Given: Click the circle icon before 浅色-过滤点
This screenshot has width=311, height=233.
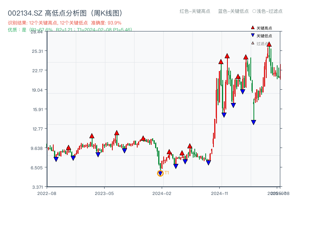Looking at the screenshot, I should click(x=254, y=11).
